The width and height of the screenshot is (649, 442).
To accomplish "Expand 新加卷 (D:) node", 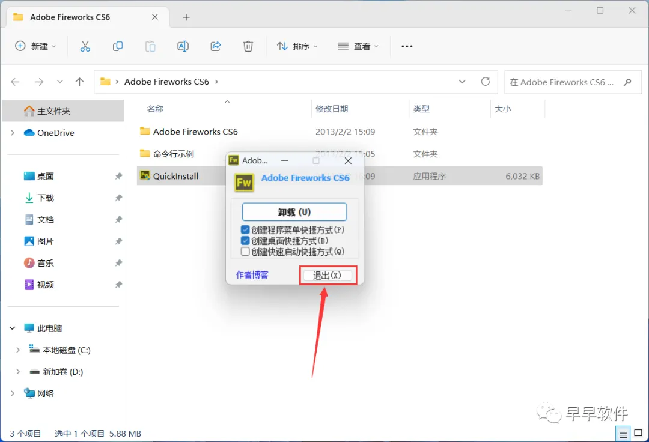I will tap(18, 372).
